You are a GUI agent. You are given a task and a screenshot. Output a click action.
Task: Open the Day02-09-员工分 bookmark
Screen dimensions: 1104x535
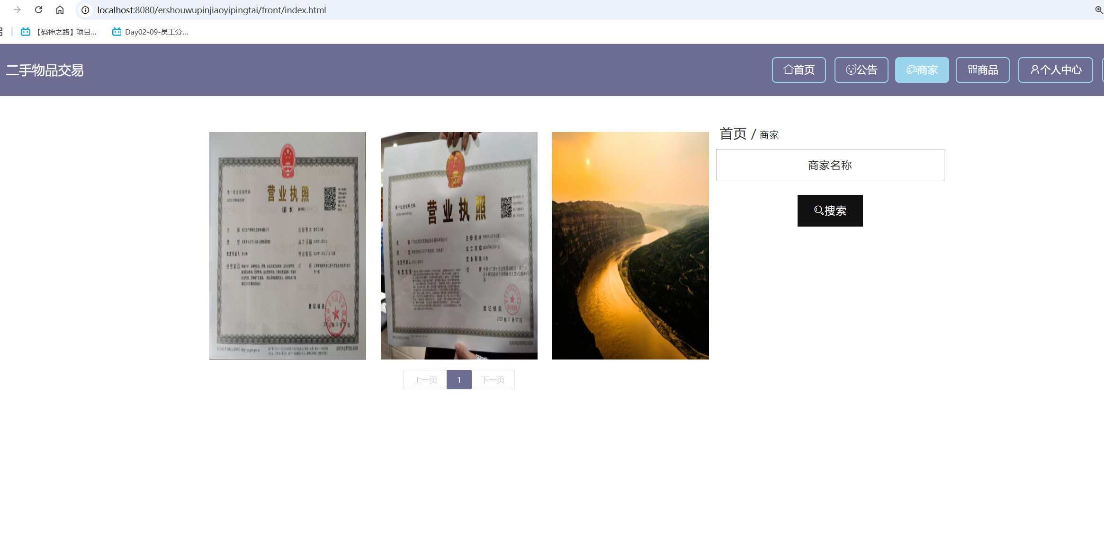[x=150, y=32]
